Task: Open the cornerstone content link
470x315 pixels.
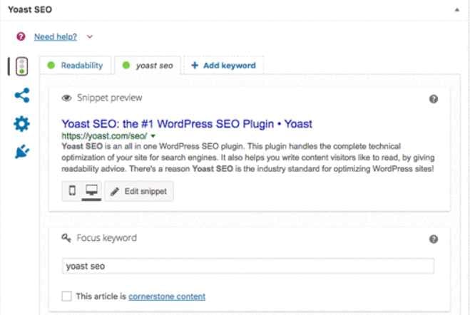Action: [x=167, y=296]
